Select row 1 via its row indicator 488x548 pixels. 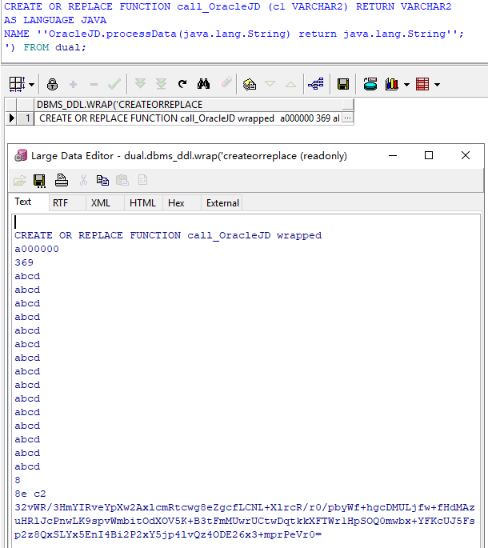[11, 118]
